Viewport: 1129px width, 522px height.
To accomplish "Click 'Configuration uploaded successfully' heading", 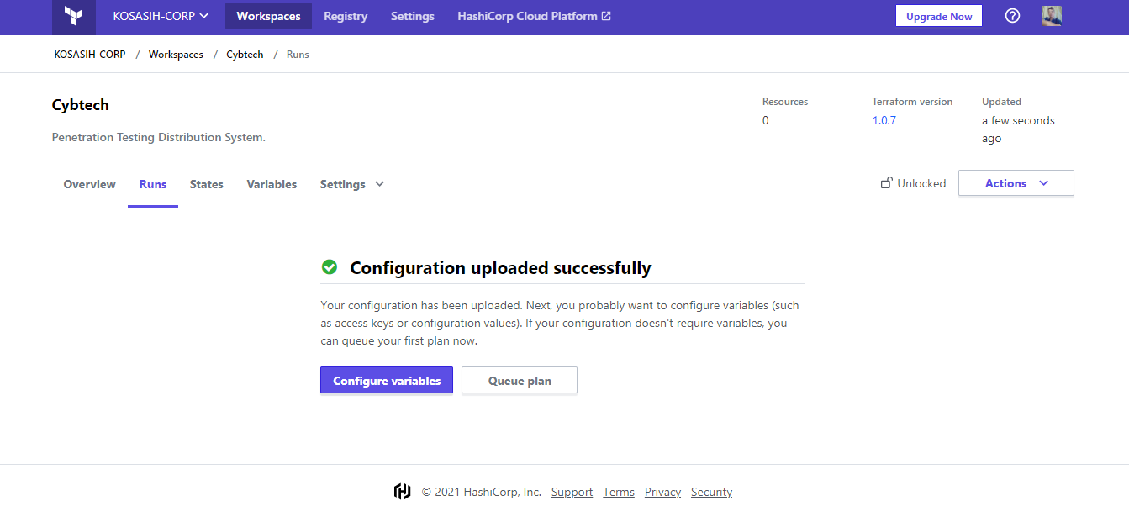I will (500, 267).
